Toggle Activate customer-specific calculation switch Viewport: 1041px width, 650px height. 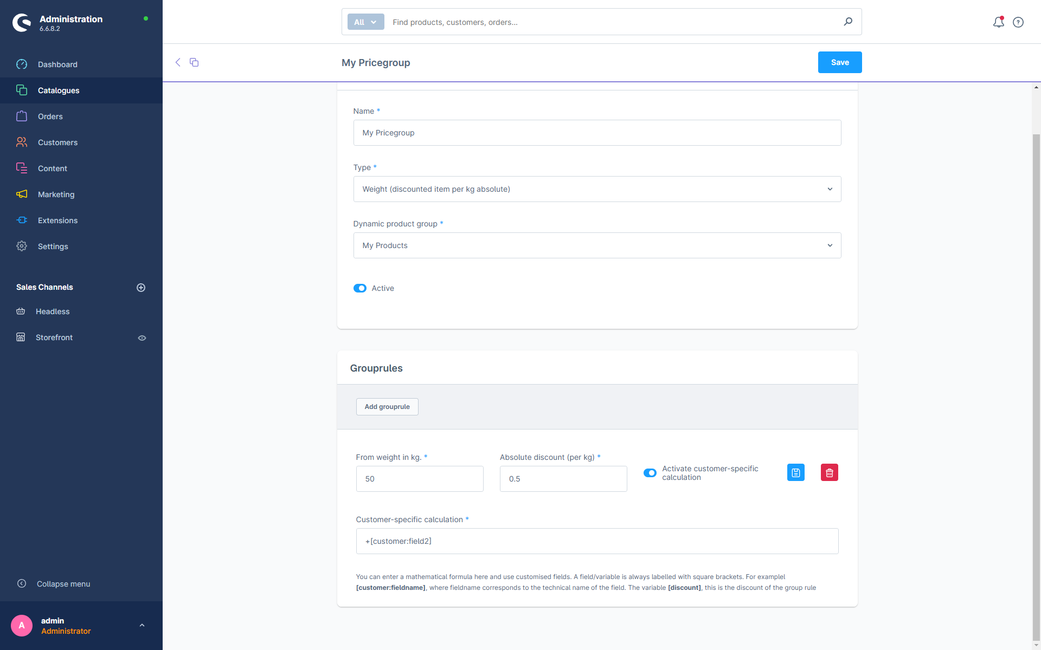(650, 473)
